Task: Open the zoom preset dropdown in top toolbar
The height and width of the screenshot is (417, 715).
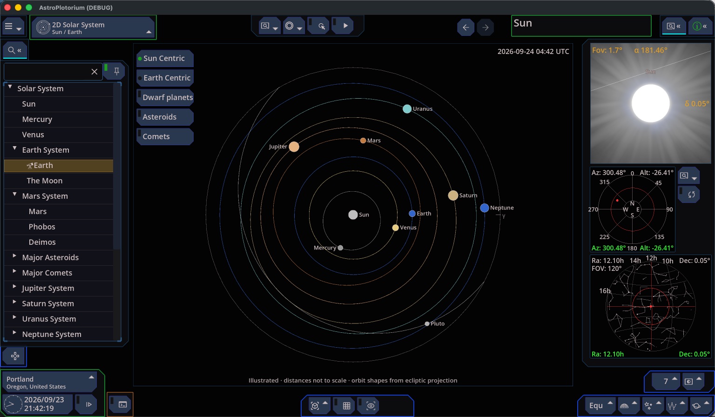Action: (x=270, y=26)
